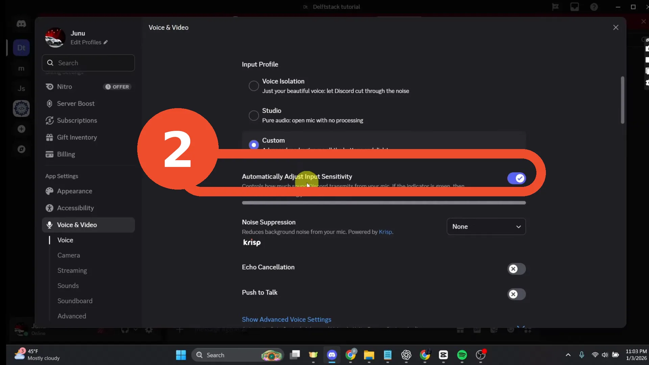This screenshot has width=649, height=365.
Task: Open the Windows Start menu
Action: (181, 355)
